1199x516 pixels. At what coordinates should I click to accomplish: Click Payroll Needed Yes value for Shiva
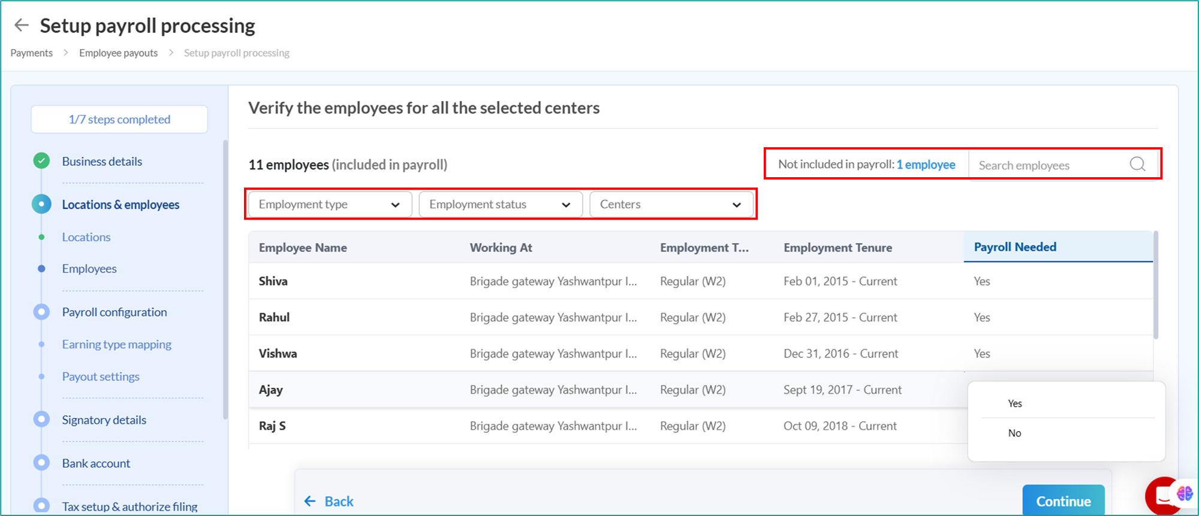click(x=981, y=281)
